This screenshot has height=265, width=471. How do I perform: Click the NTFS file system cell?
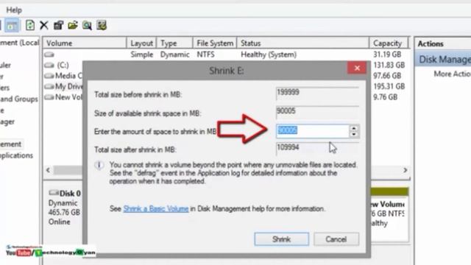(x=205, y=54)
